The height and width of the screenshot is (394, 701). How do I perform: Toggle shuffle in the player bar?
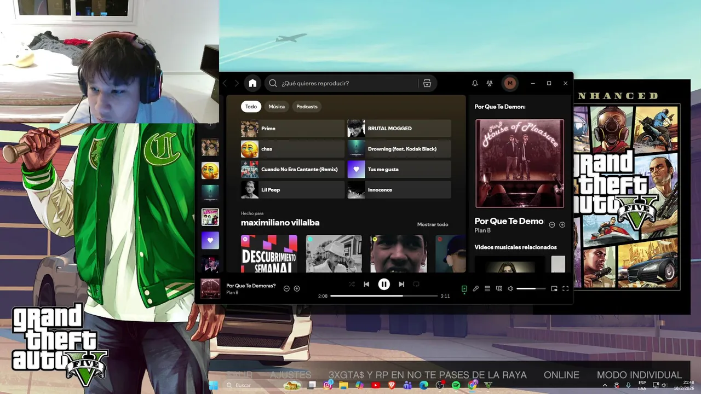(x=352, y=284)
